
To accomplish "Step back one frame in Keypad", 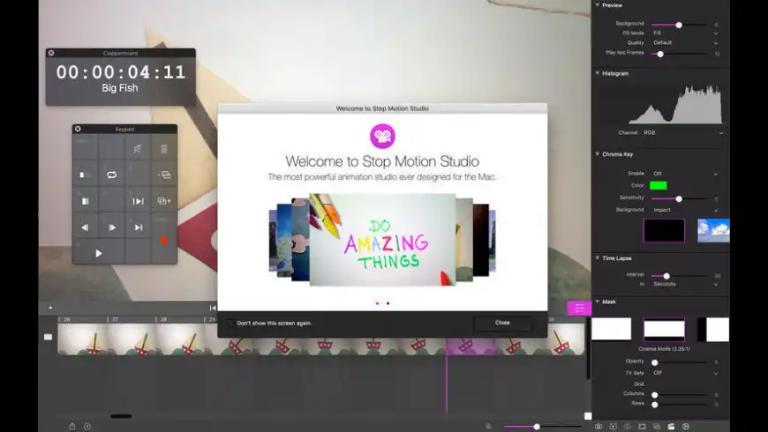I will pos(86,227).
